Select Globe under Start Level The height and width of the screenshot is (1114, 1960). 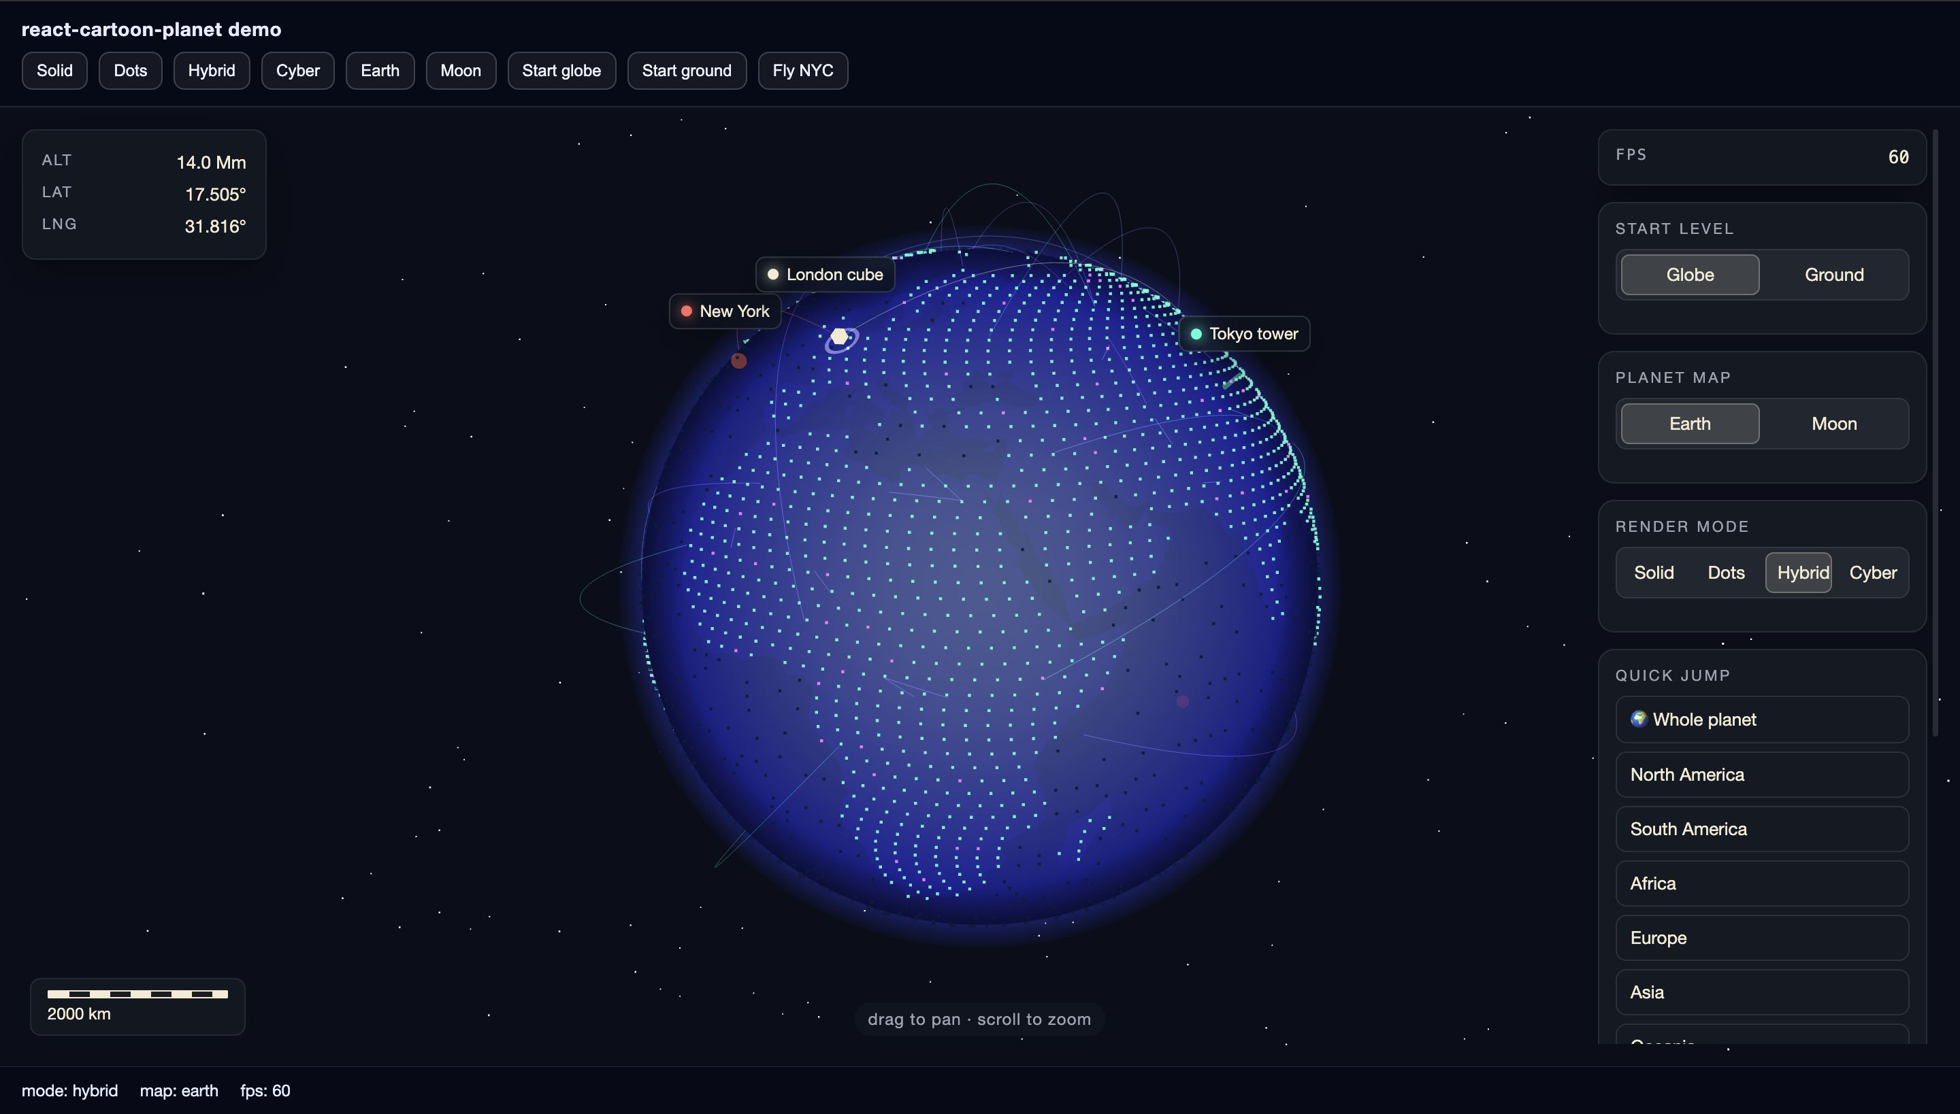click(1690, 275)
